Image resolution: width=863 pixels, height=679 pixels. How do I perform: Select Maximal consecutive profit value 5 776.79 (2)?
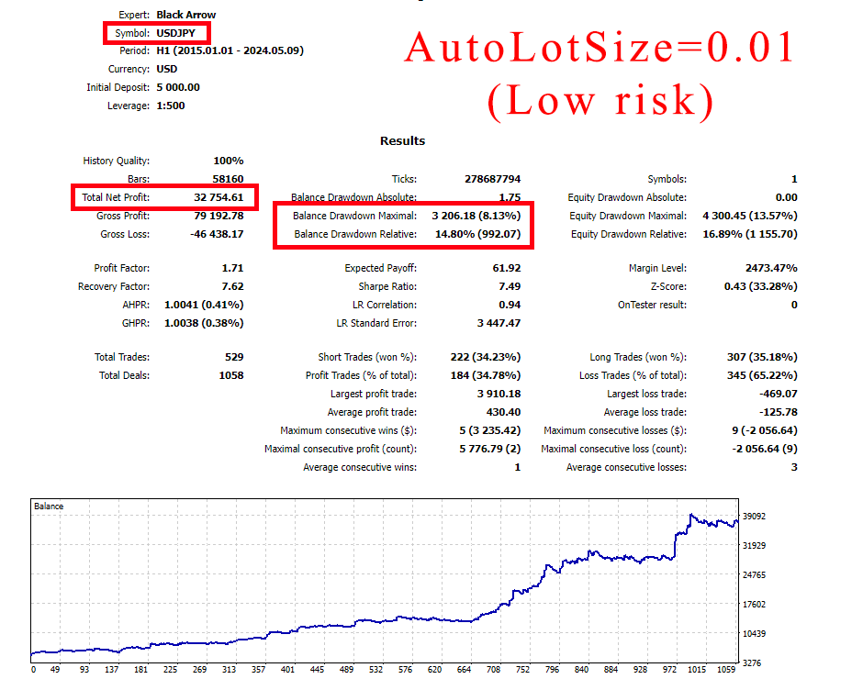tap(490, 449)
